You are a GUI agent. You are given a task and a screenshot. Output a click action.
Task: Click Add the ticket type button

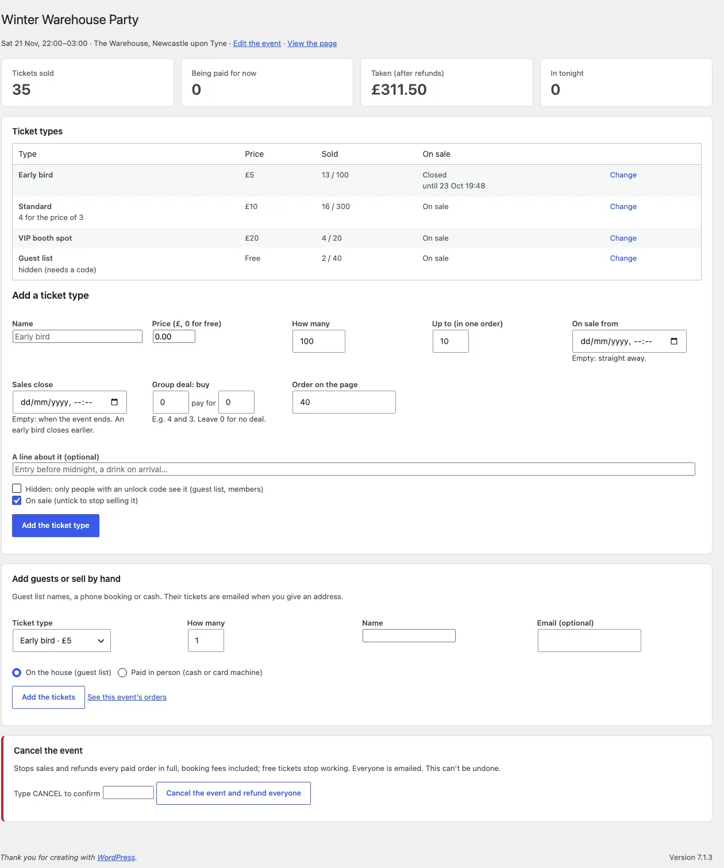(56, 526)
